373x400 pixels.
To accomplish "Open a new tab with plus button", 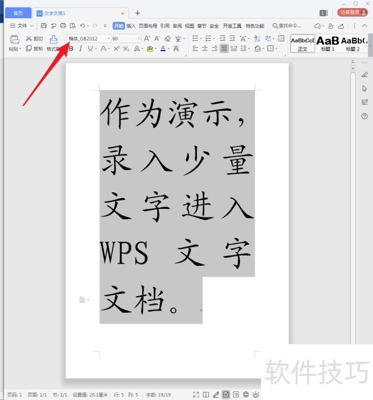I will 138,13.
